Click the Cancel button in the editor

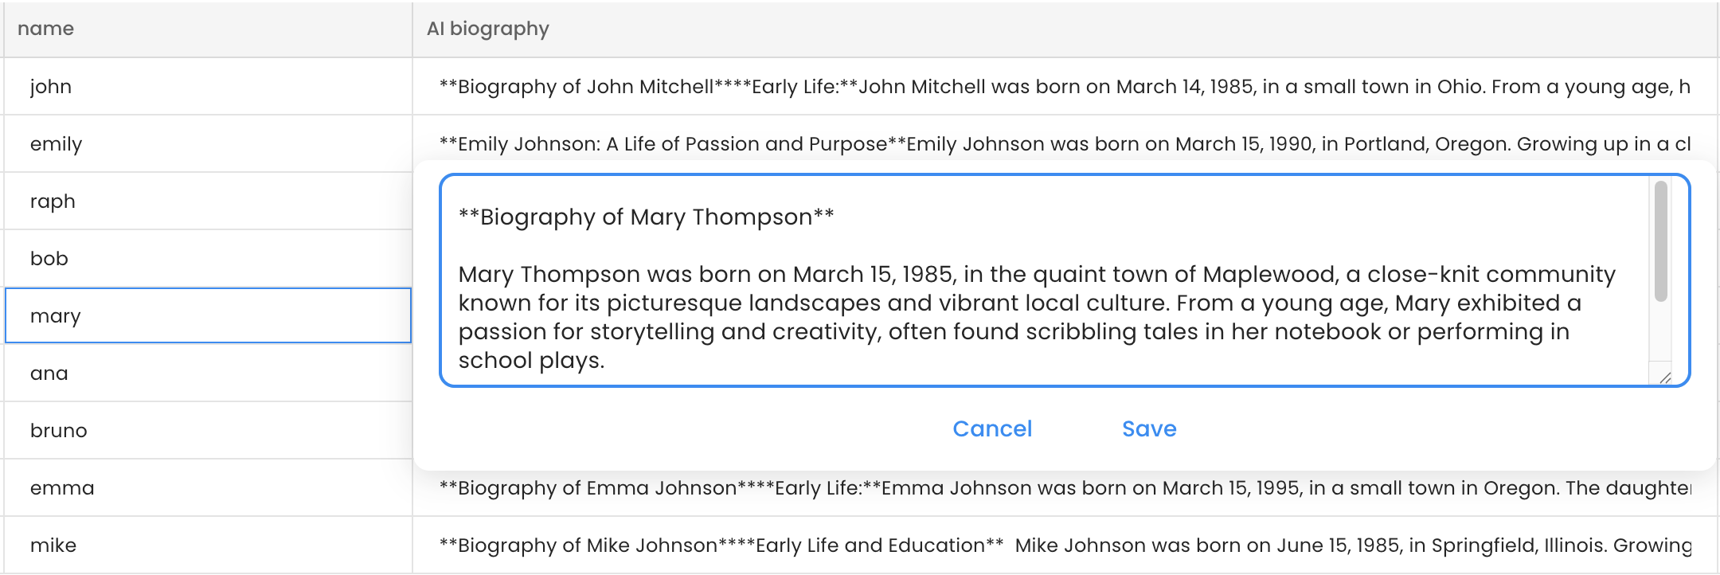pos(992,429)
